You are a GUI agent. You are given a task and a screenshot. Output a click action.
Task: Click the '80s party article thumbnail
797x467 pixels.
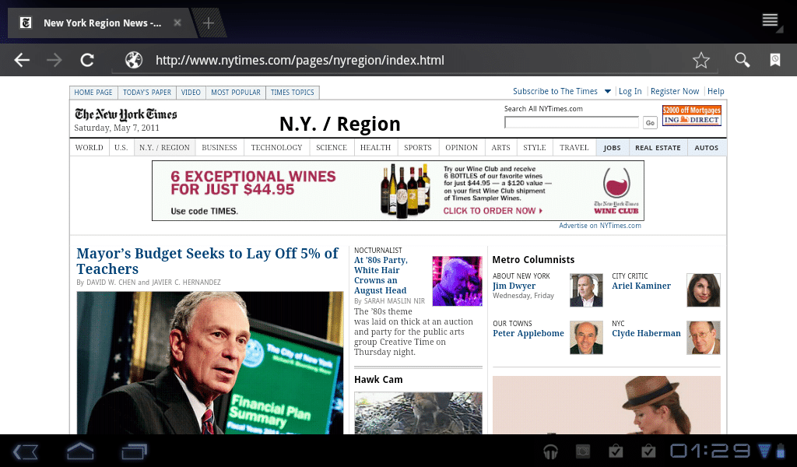(457, 281)
